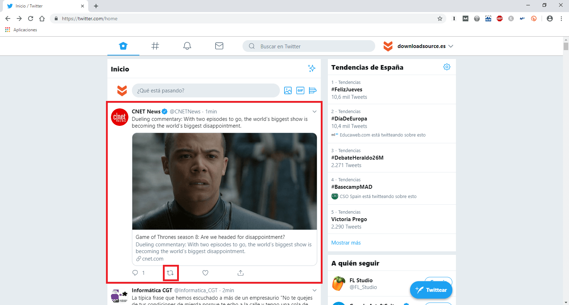Click the browser address bar
569x305 pixels.
[x=247, y=18]
